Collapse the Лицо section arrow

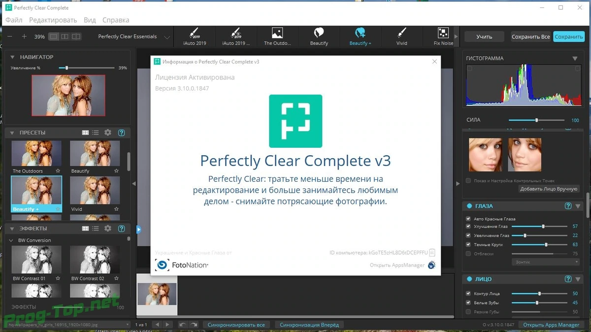[578, 279]
